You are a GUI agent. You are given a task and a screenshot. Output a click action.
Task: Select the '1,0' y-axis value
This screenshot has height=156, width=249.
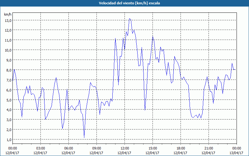click(x=9, y=140)
